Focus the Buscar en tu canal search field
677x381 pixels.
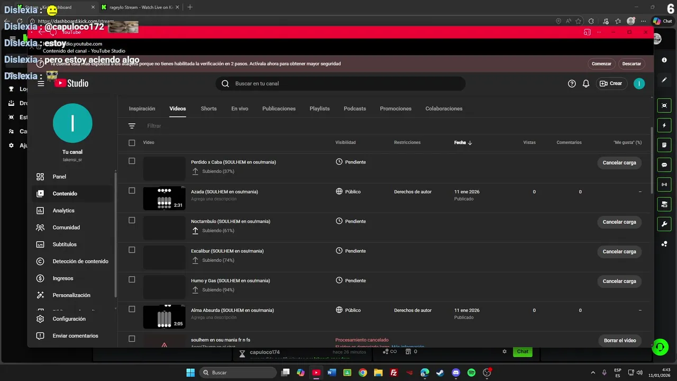(340, 84)
